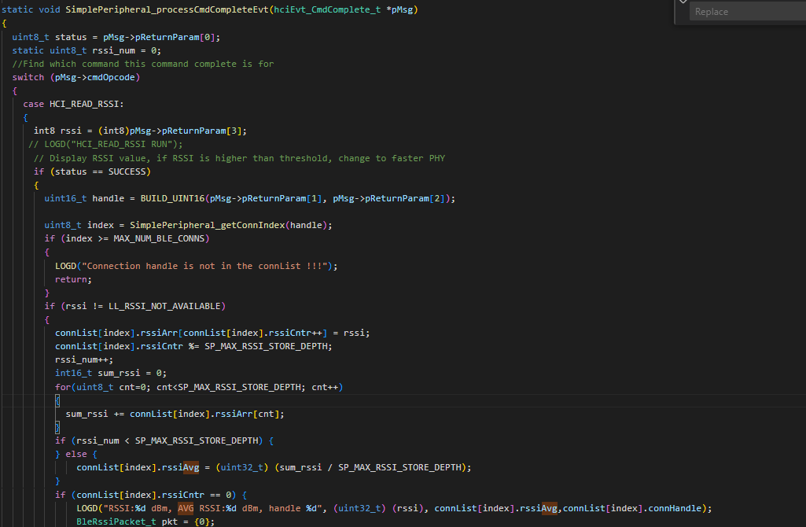This screenshot has height=527, width=806.
Task: Click the '//Find which command' comment line
Action: [143, 64]
